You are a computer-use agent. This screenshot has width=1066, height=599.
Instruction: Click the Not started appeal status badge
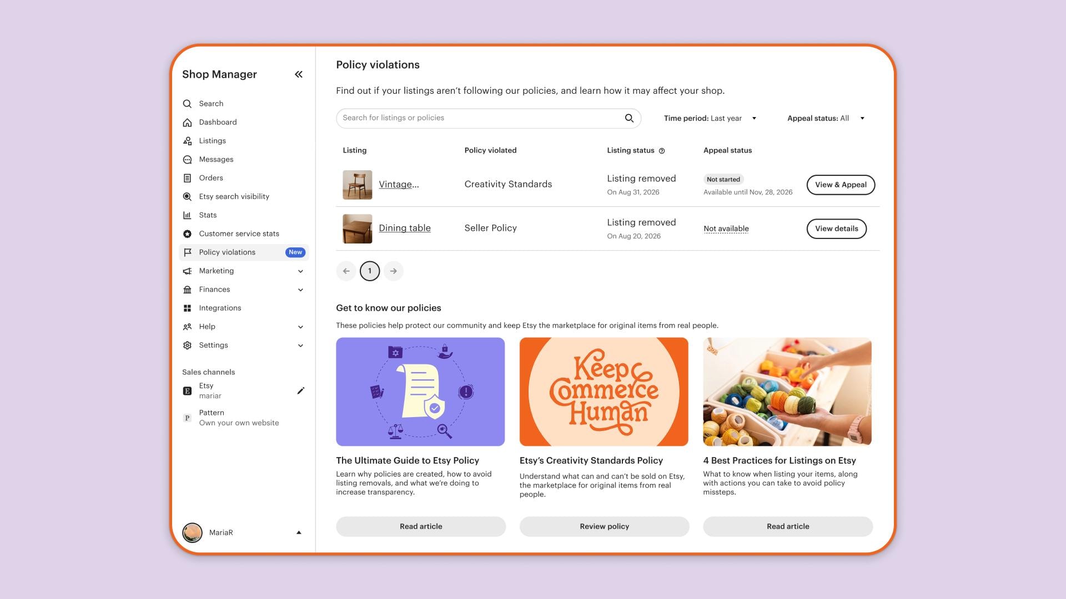723,179
